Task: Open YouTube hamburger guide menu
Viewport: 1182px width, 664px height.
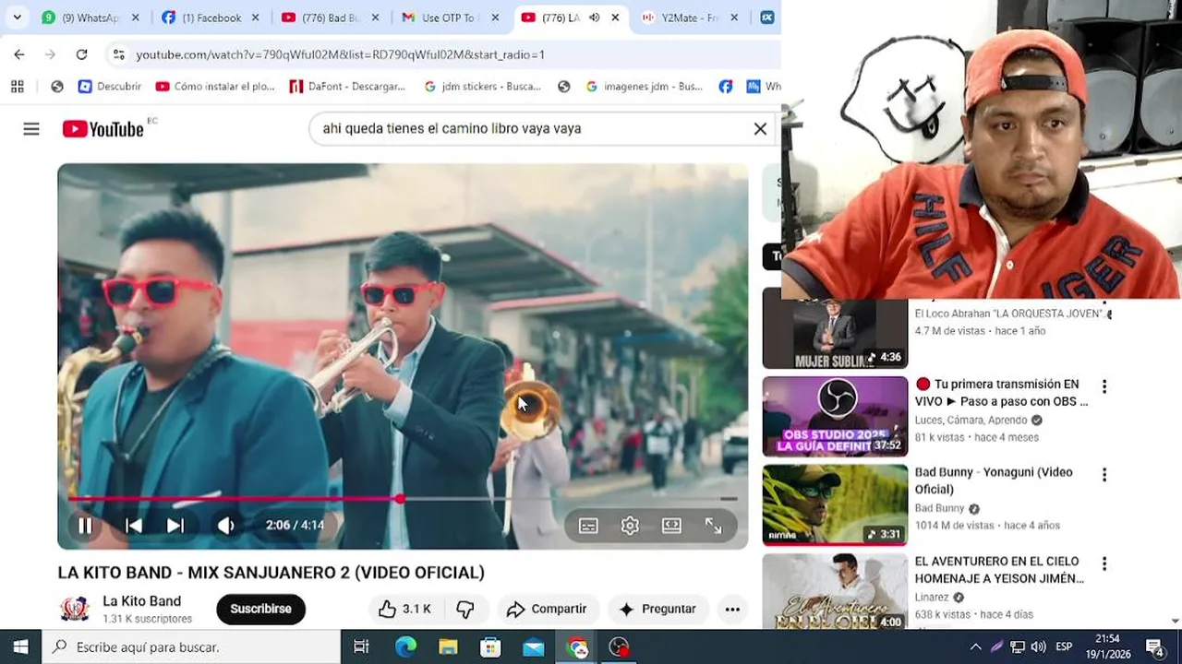Action: tap(31, 129)
